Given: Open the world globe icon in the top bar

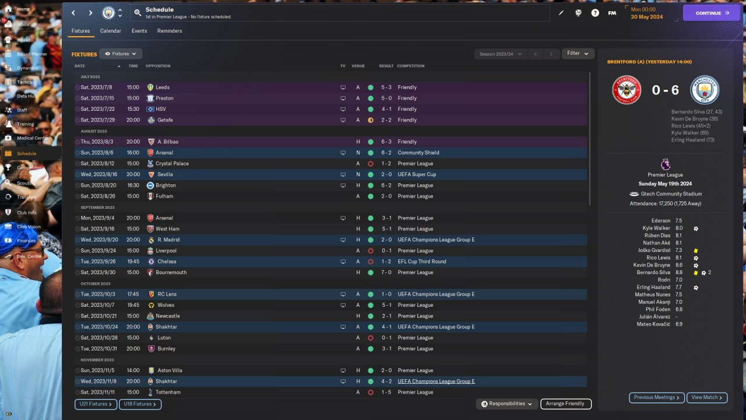Looking at the screenshot, I should (x=578, y=13).
